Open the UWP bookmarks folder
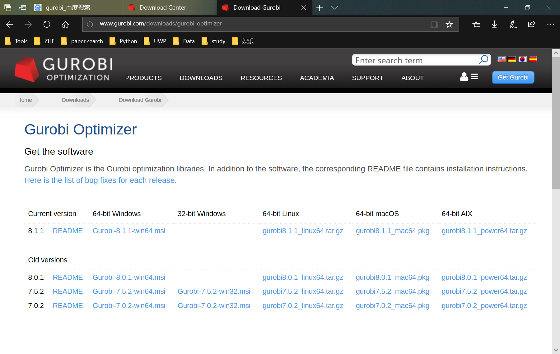 pyautogui.click(x=155, y=41)
